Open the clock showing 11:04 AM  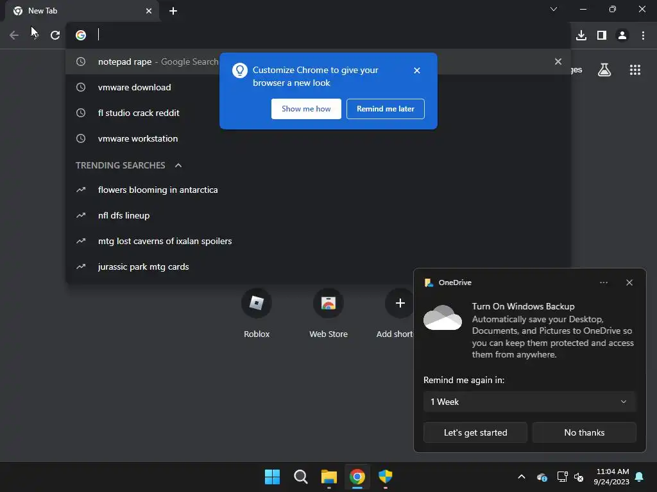(x=611, y=477)
